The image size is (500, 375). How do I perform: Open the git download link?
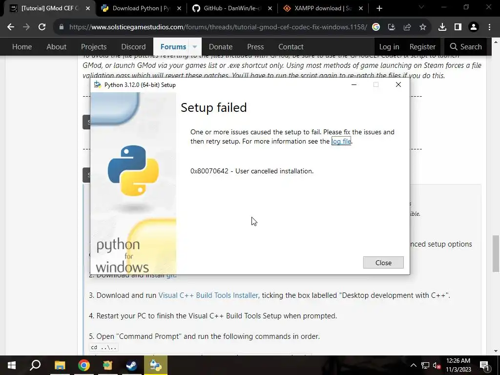click(x=170, y=275)
